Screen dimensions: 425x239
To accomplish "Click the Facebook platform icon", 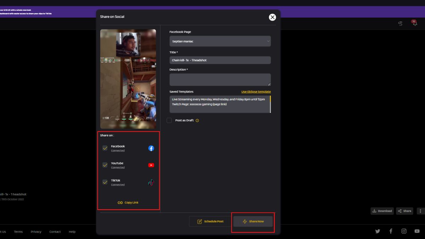I will [x=151, y=148].
